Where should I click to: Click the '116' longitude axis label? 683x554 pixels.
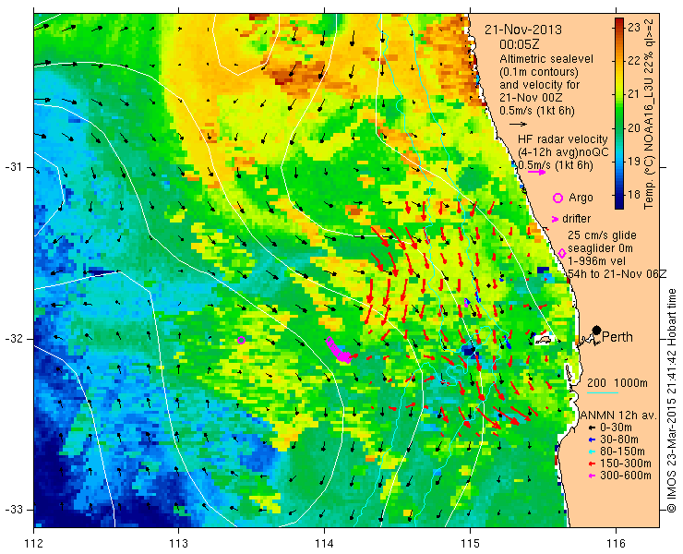[616, 544]
